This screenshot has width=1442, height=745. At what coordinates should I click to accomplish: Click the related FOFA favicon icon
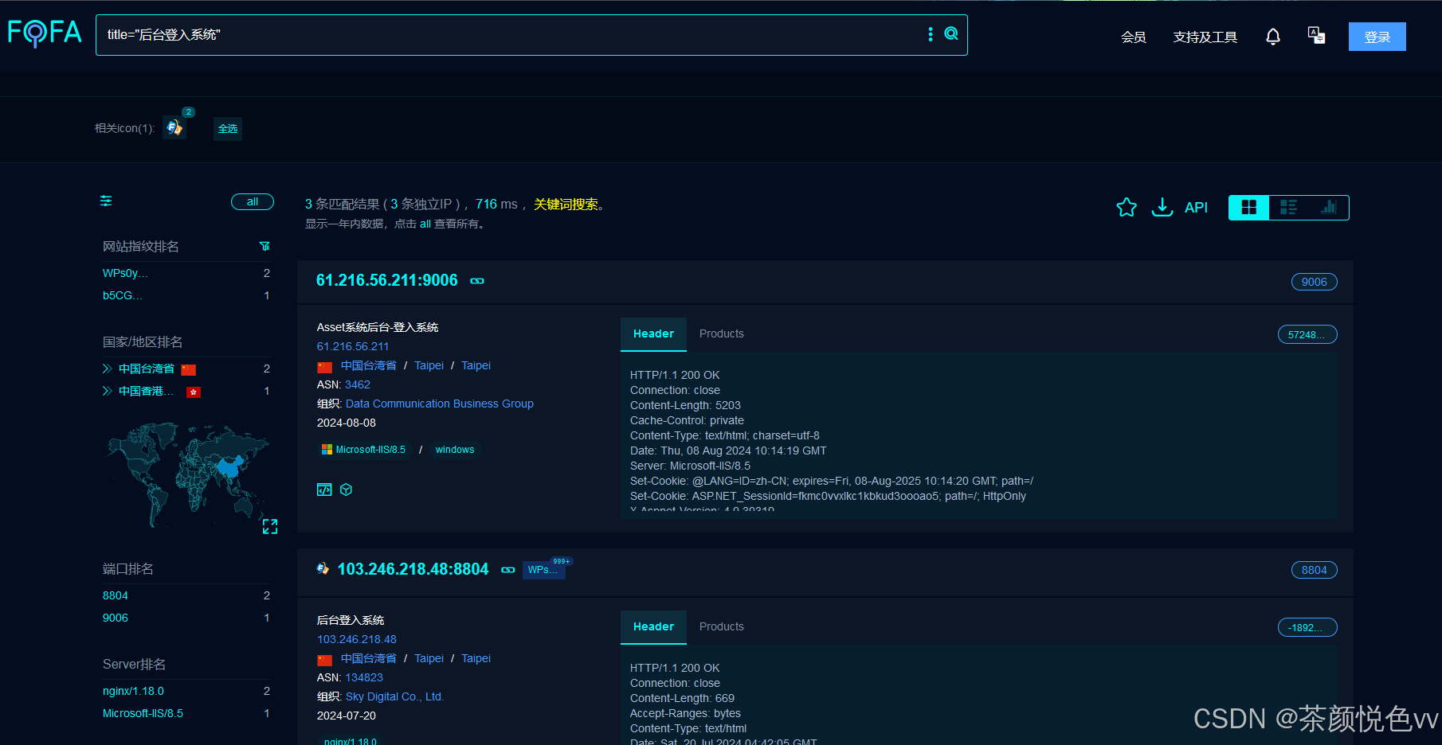click(174, 127)
